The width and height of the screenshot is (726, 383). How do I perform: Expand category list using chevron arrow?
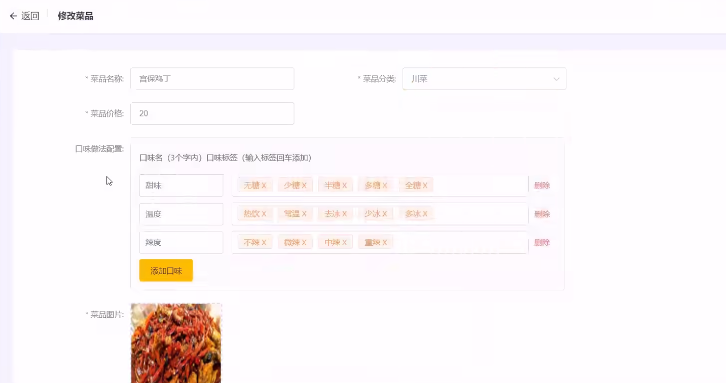pyautogui.click(x=556, y=79)
